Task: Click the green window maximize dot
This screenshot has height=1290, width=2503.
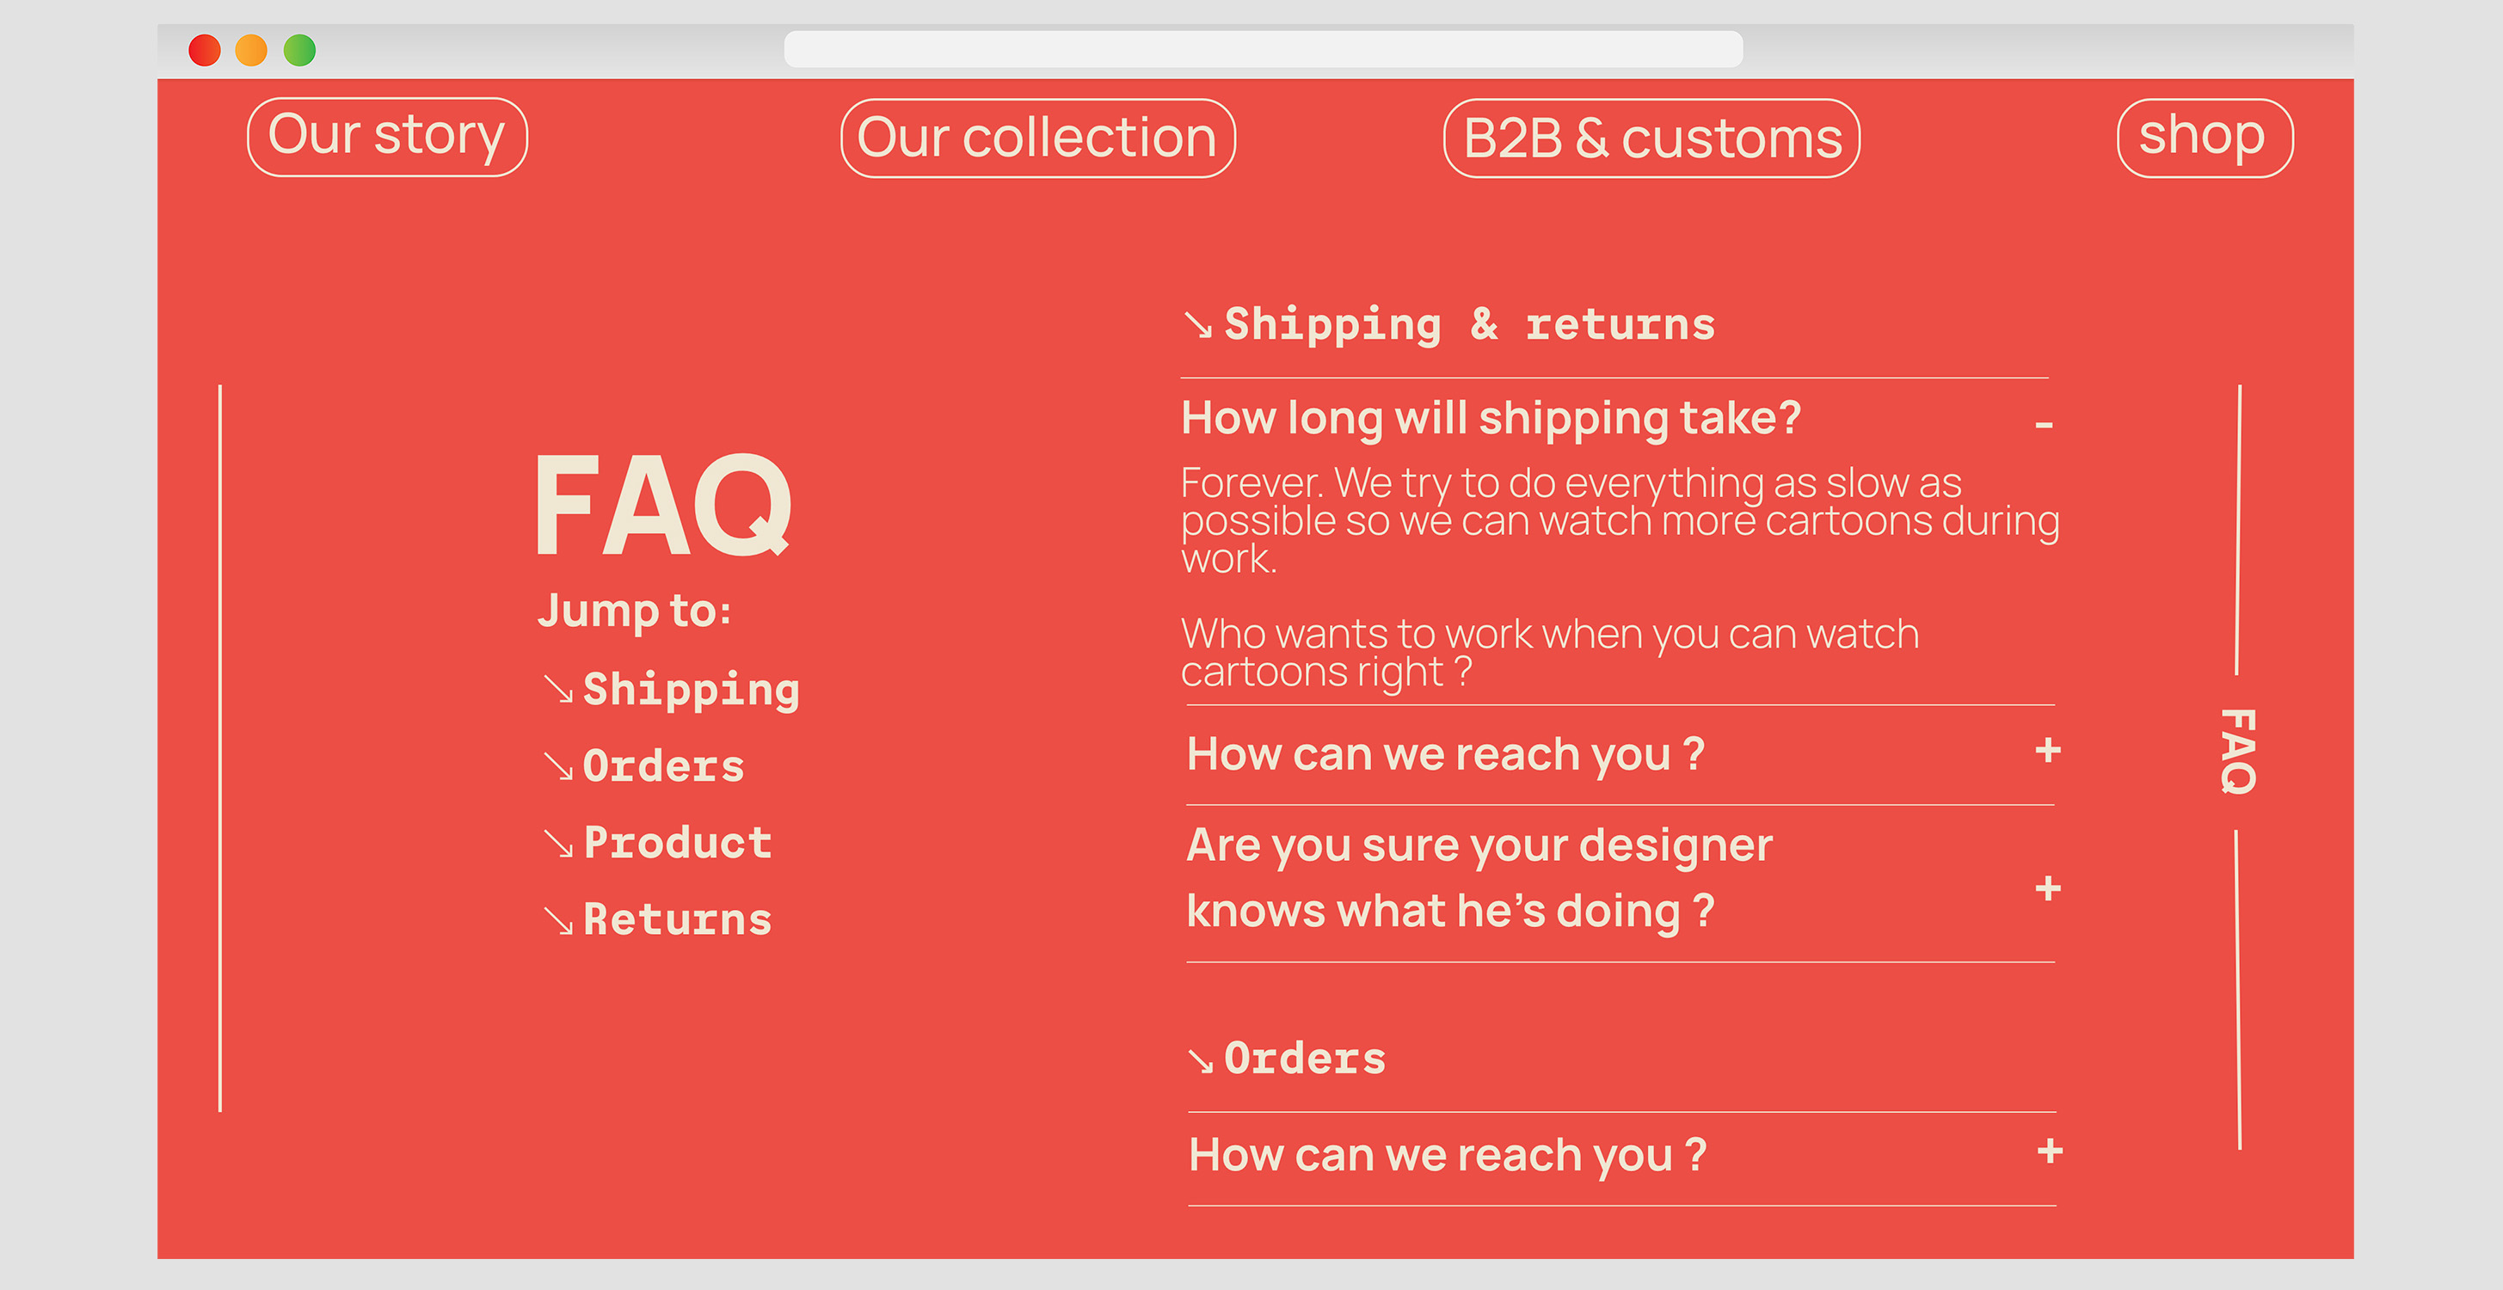Action: pos(299,50)
